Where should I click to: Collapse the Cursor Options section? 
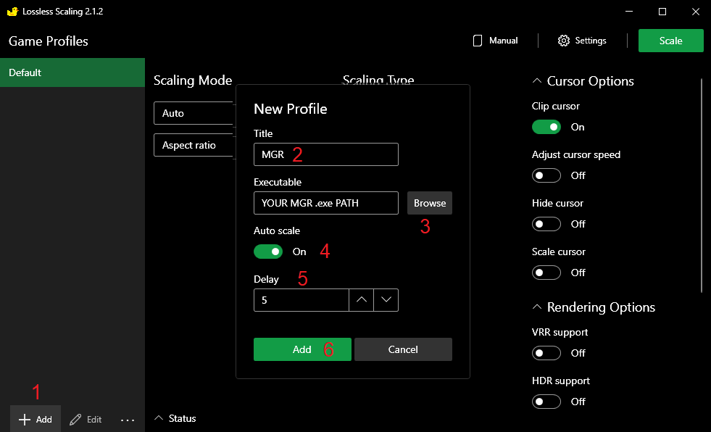pyautogui.click(x=537, y=81)
